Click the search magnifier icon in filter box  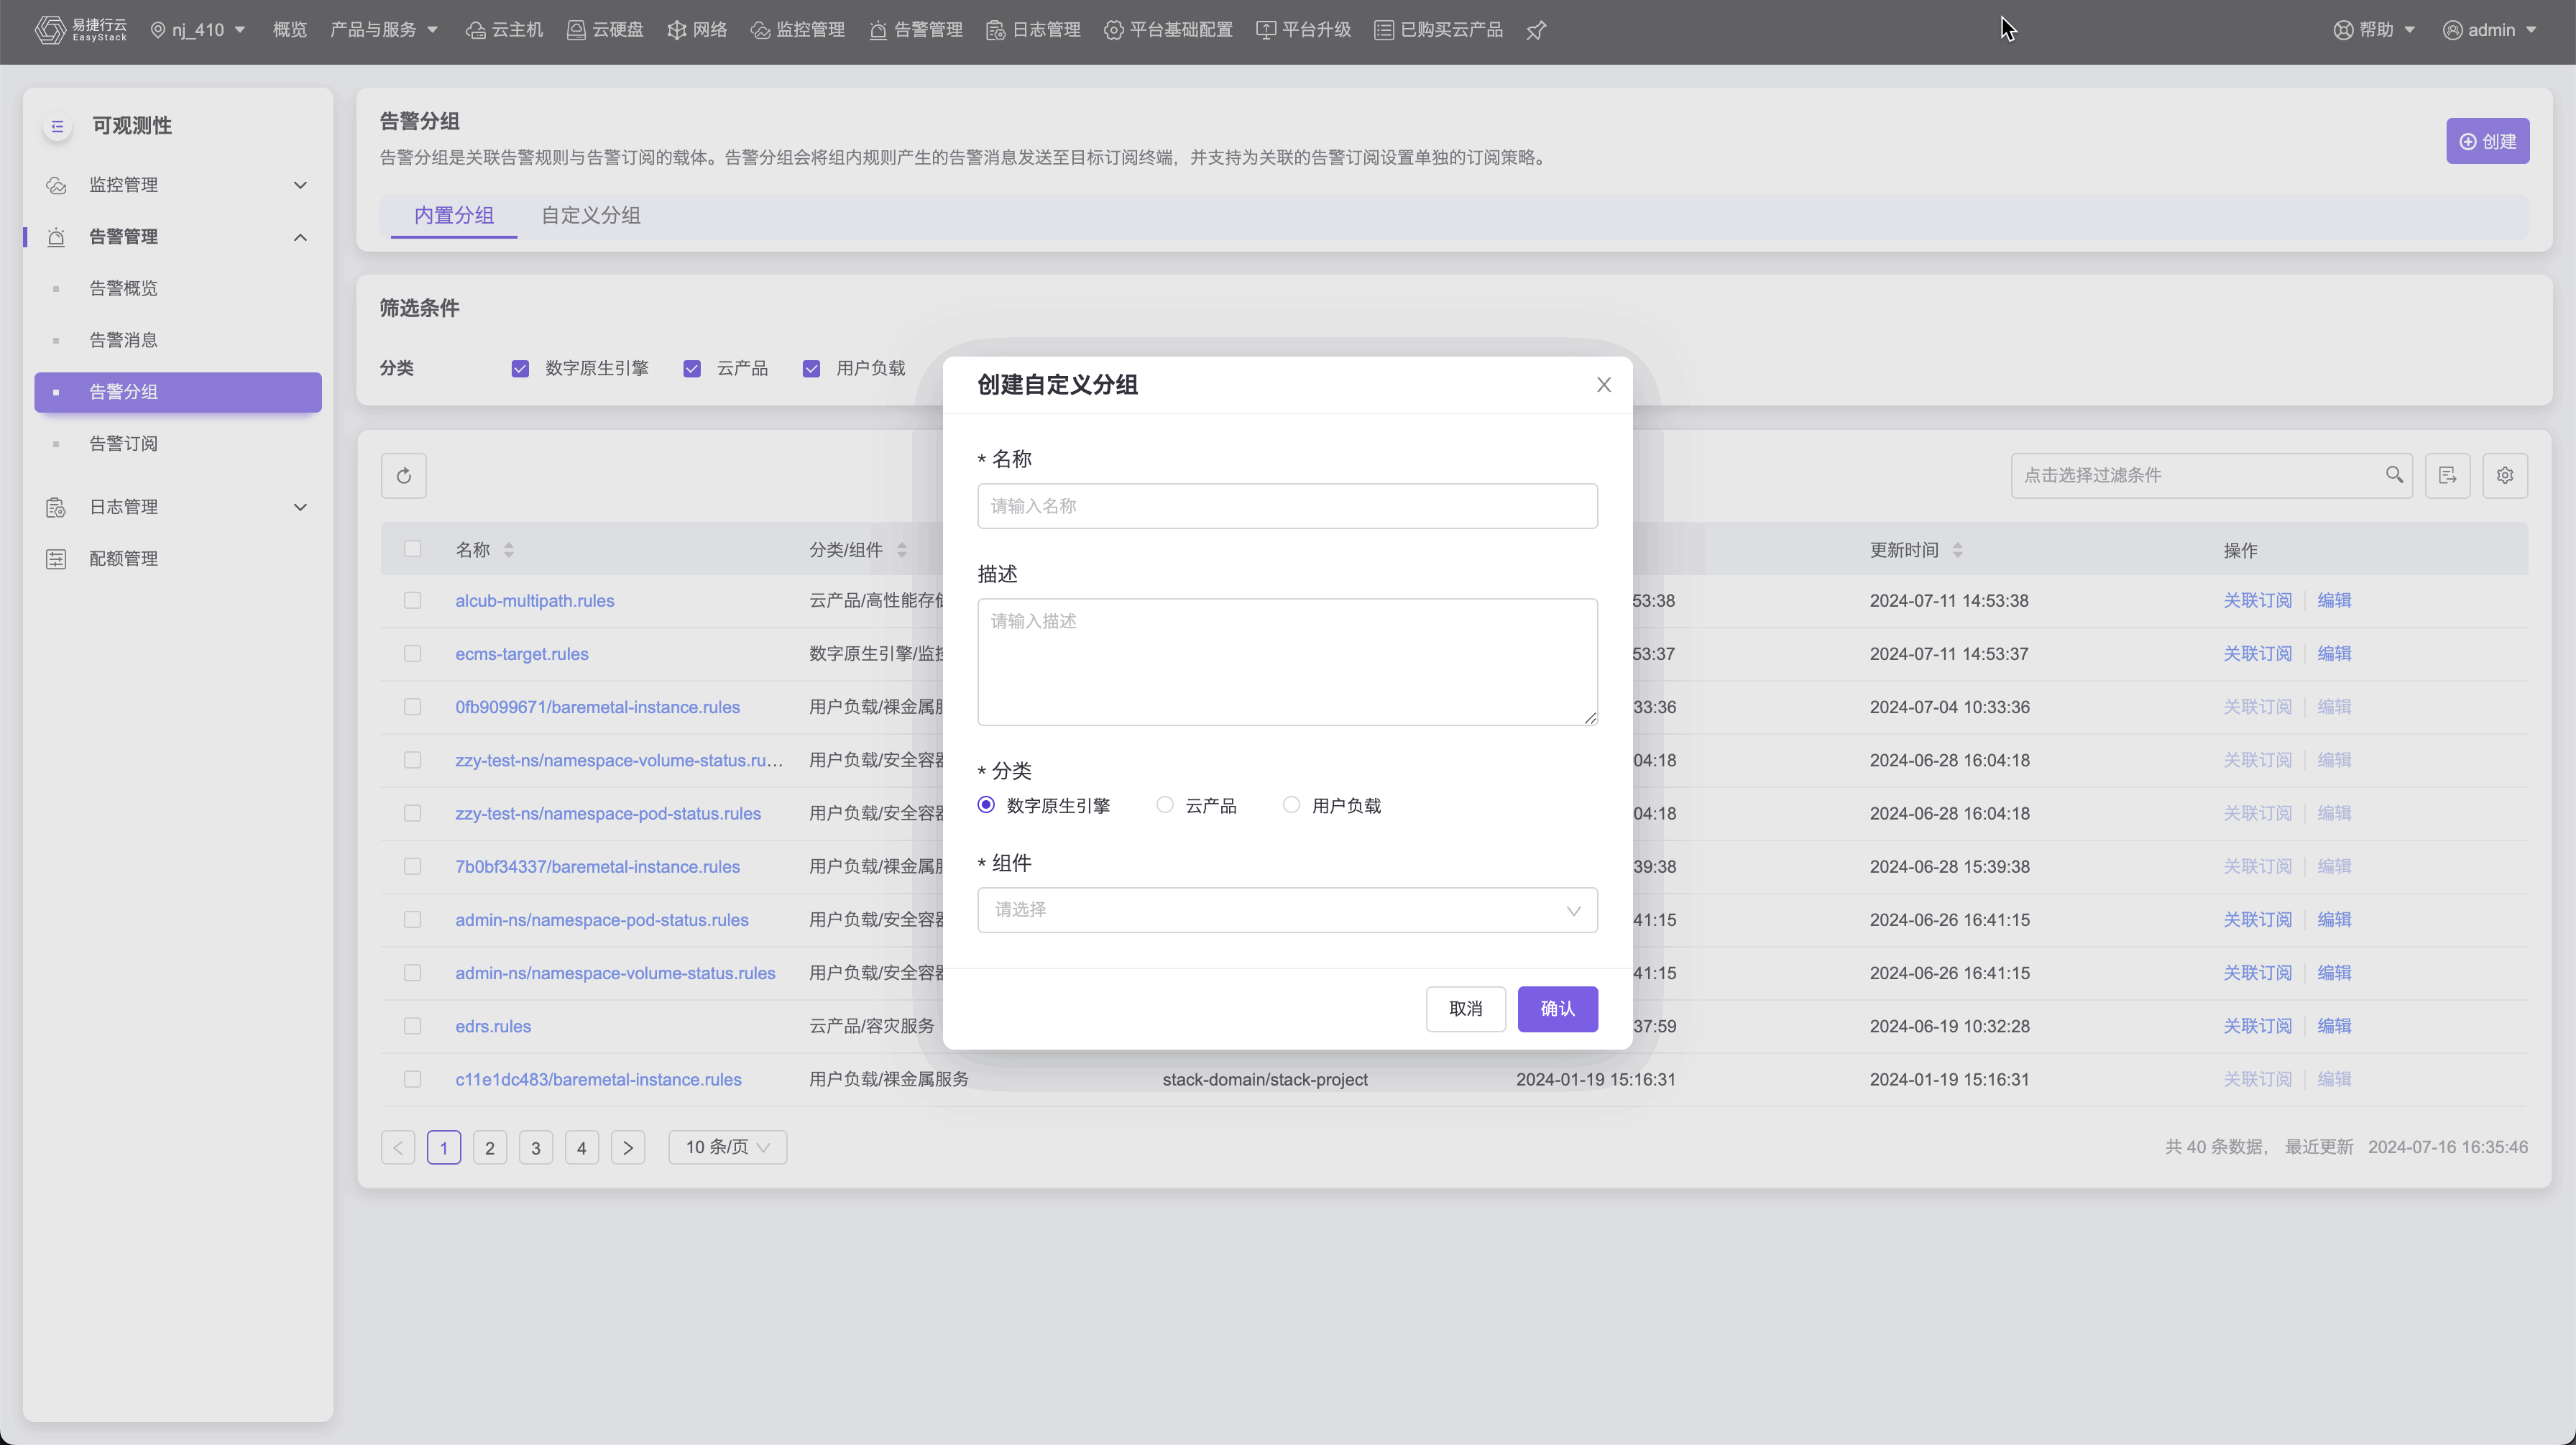[2394, 475]
